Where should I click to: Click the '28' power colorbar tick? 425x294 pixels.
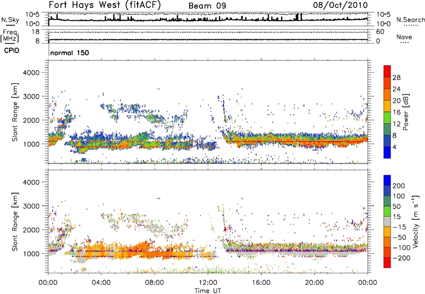coord(396,77)
